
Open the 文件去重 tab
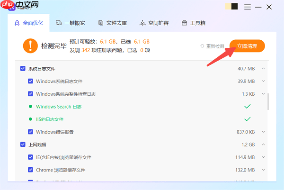(113, 23)
